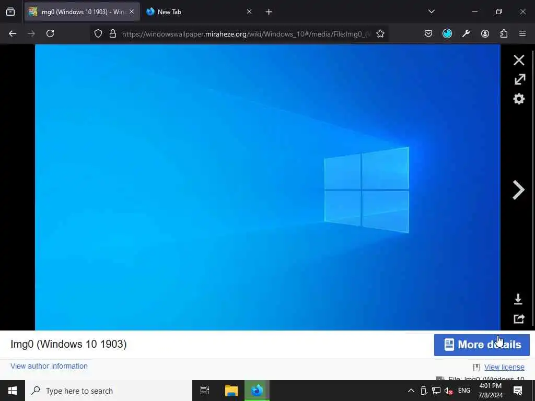Click the Type here to search box
Screen dimensions: 535x401
[x=109, y=391]
